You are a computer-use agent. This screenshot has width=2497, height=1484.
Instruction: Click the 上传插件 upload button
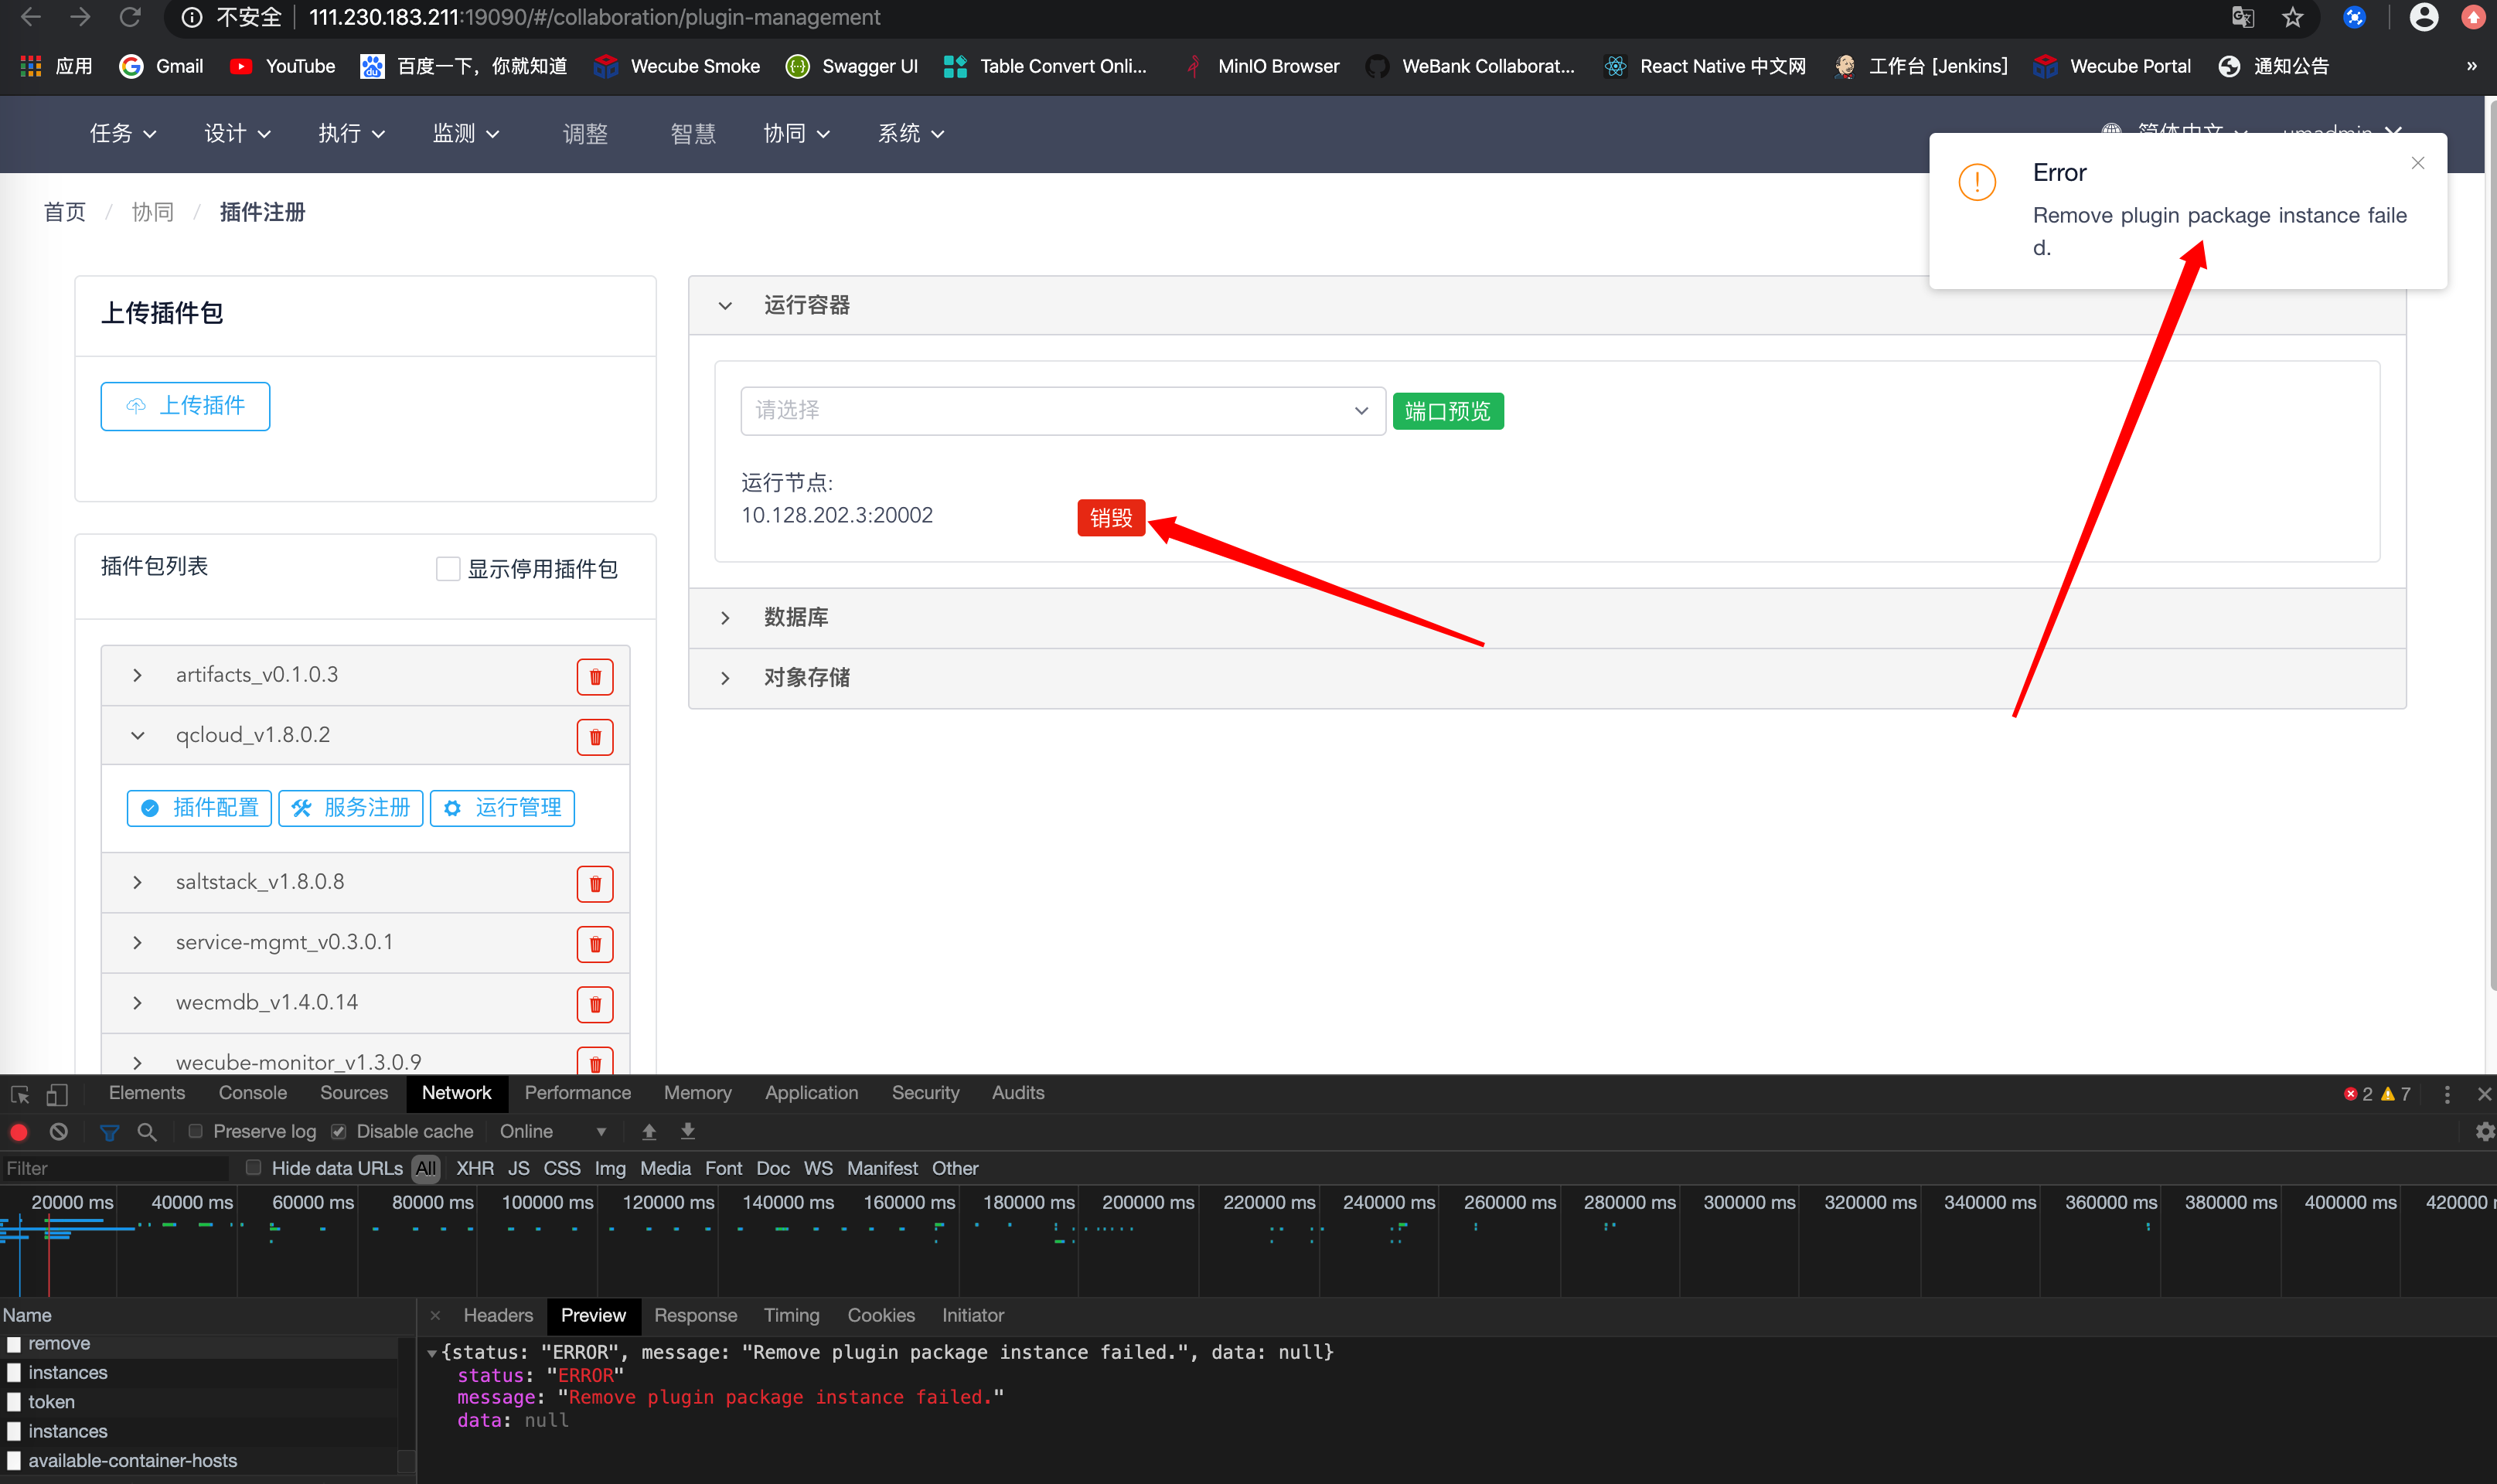coord(185,406)
